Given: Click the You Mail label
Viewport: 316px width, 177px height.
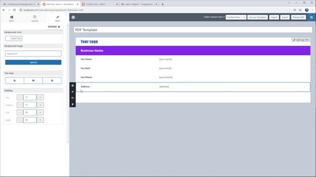Looking at the screenshot, I should tap(85, 68).
